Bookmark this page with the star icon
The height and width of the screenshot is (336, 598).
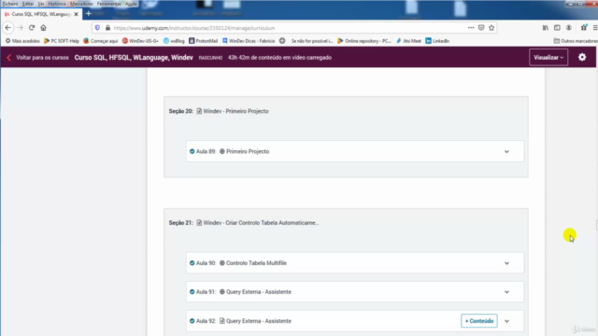click(x=491, y=28)
